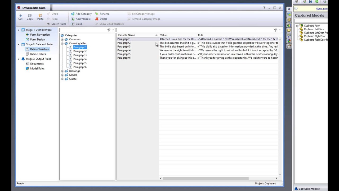Collapse Stage 3: Output Rules section
Image resolution: width=339 pixels, height=191 pixels.
(x=19, y=59)
